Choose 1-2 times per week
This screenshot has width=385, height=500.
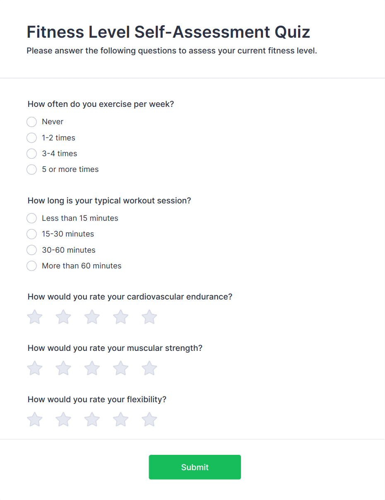[x=32, y=138]
